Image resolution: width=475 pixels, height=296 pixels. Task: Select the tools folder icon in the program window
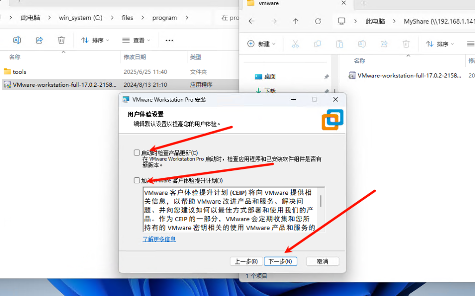[x=7, y=71]
